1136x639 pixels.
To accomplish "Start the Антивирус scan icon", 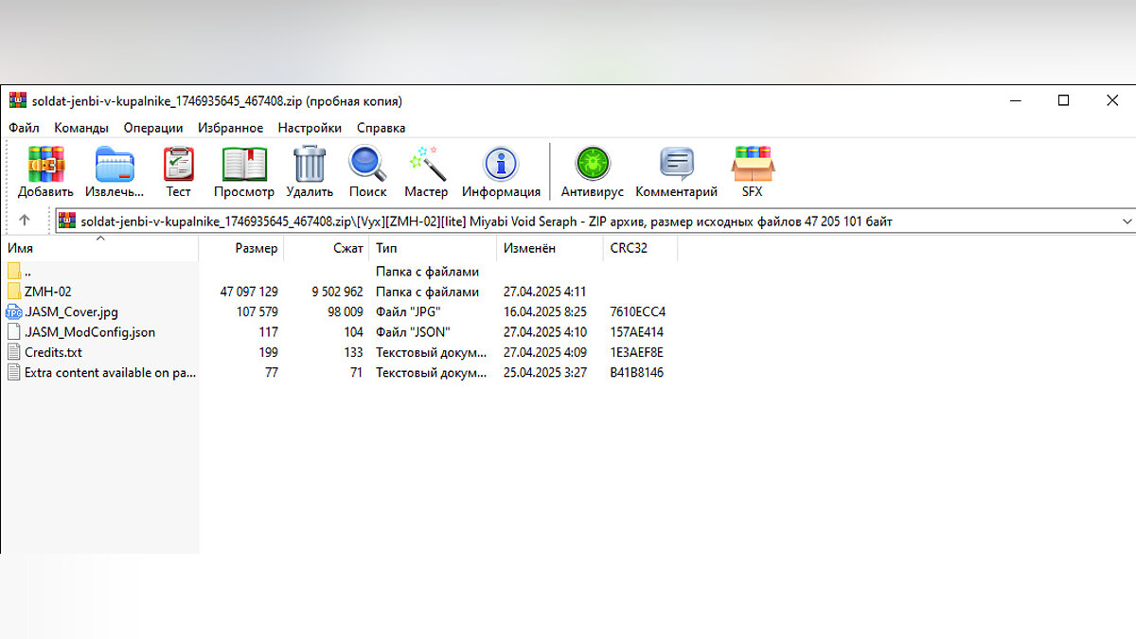I will (x=593, y=165).
